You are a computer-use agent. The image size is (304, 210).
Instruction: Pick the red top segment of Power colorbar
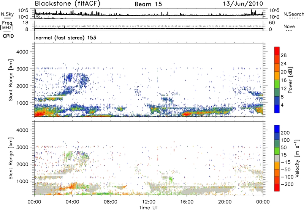pos(277,51)
